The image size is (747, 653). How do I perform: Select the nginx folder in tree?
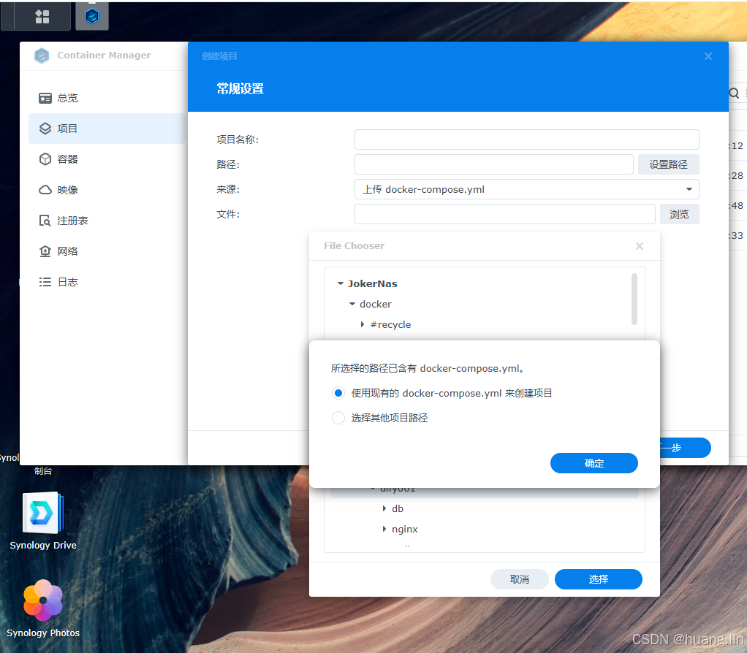coord(404,530)
